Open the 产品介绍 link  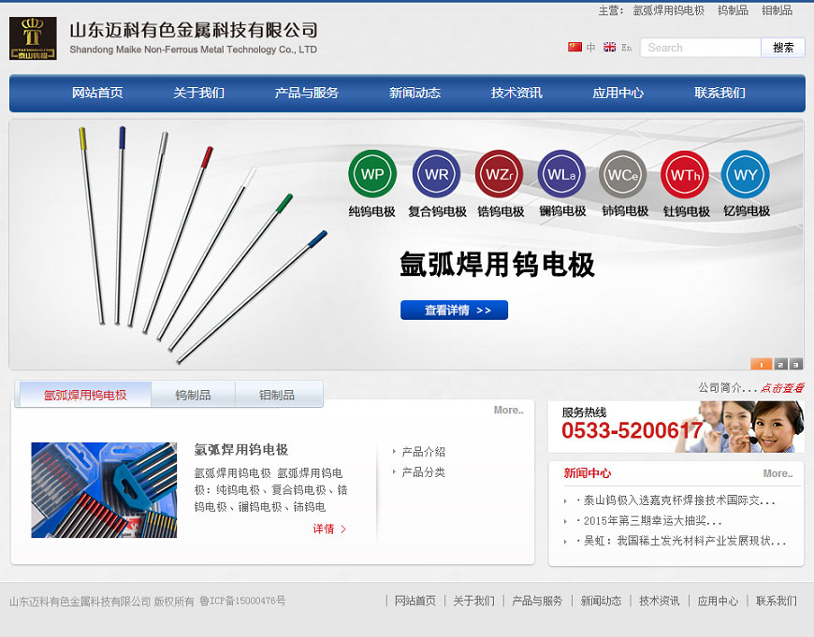423,452
